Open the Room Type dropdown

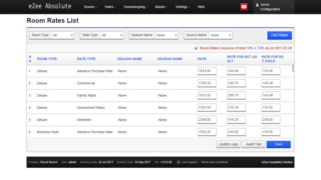(x=63, y=35)
